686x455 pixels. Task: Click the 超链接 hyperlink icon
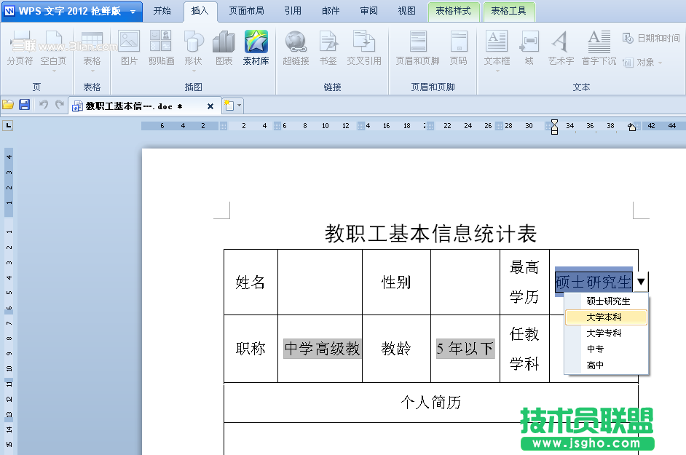pos(296,48)
